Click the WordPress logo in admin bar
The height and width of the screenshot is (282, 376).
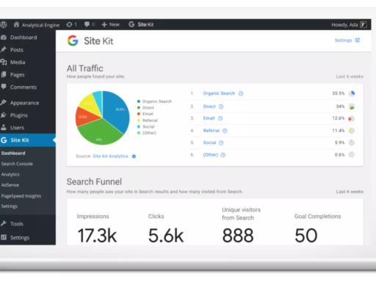click(x=4, y=25)
